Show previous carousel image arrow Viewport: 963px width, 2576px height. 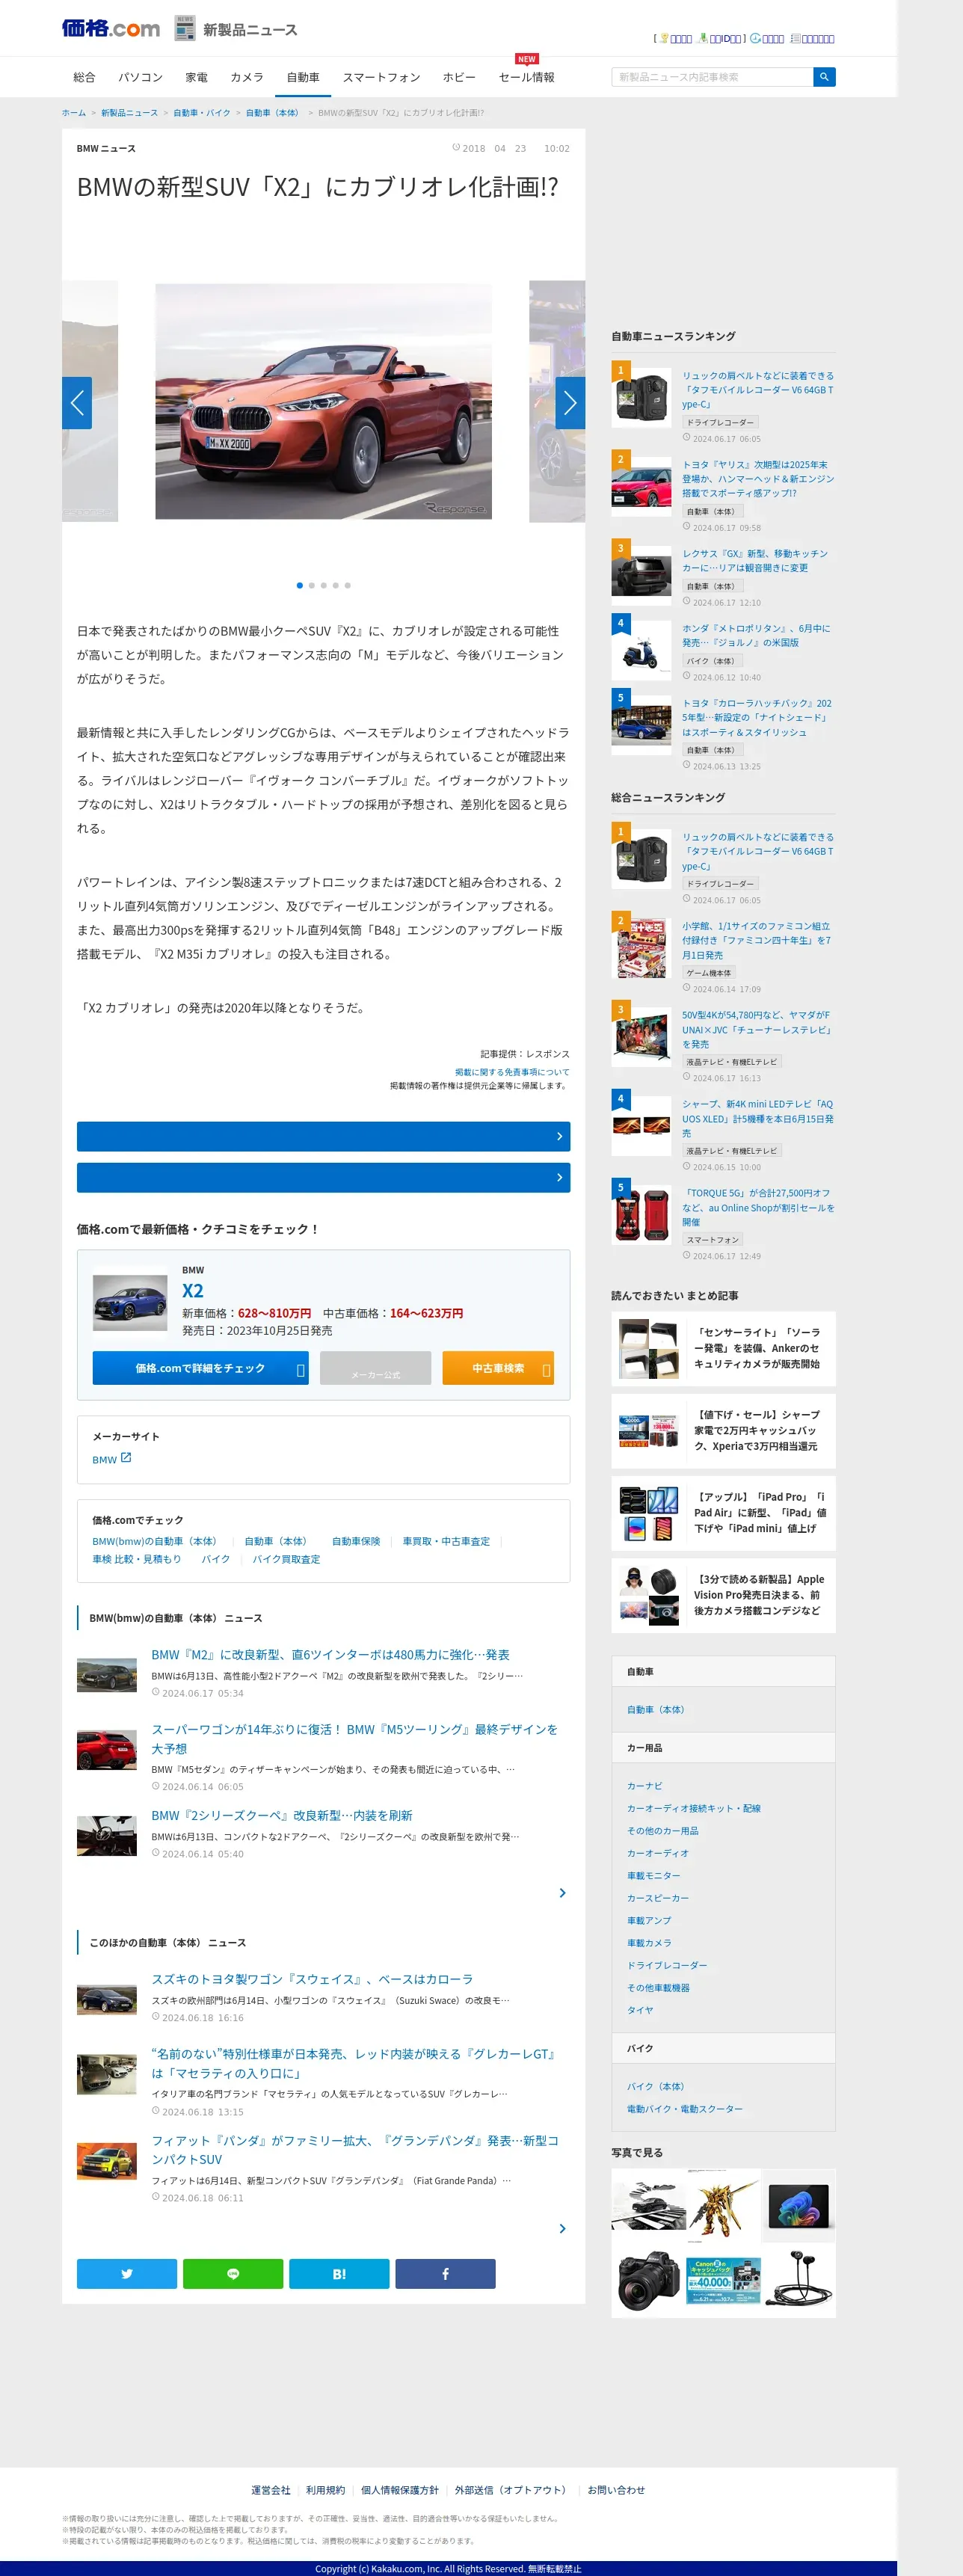77,403
